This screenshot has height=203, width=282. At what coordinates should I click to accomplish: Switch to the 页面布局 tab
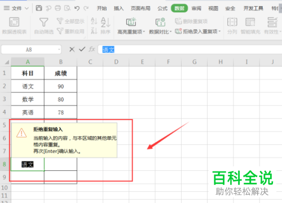click(x=140, y=8)
